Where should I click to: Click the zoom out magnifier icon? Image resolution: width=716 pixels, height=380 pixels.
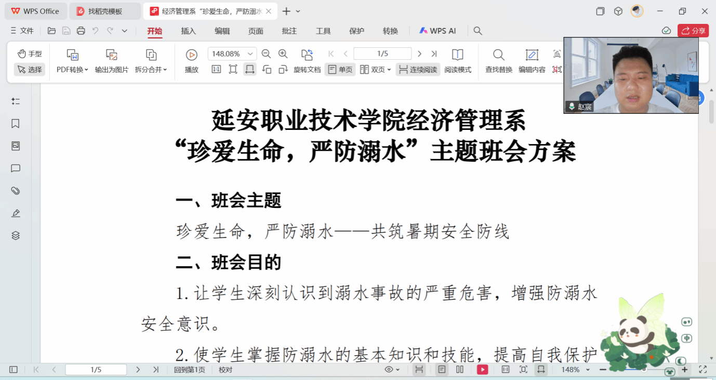pyautogui.click(x=266, y=54)
